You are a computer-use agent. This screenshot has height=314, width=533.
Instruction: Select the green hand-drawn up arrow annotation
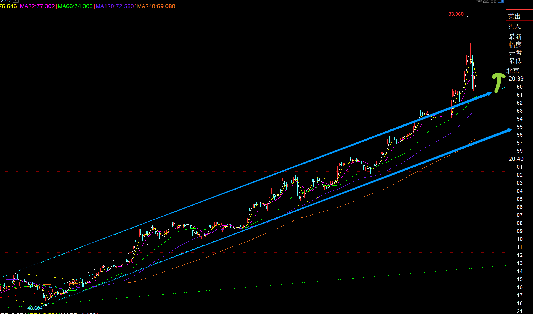tap(498, 82)
